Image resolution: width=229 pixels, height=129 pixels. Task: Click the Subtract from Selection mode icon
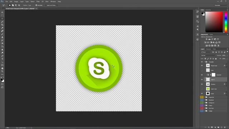tap(16, 5)
